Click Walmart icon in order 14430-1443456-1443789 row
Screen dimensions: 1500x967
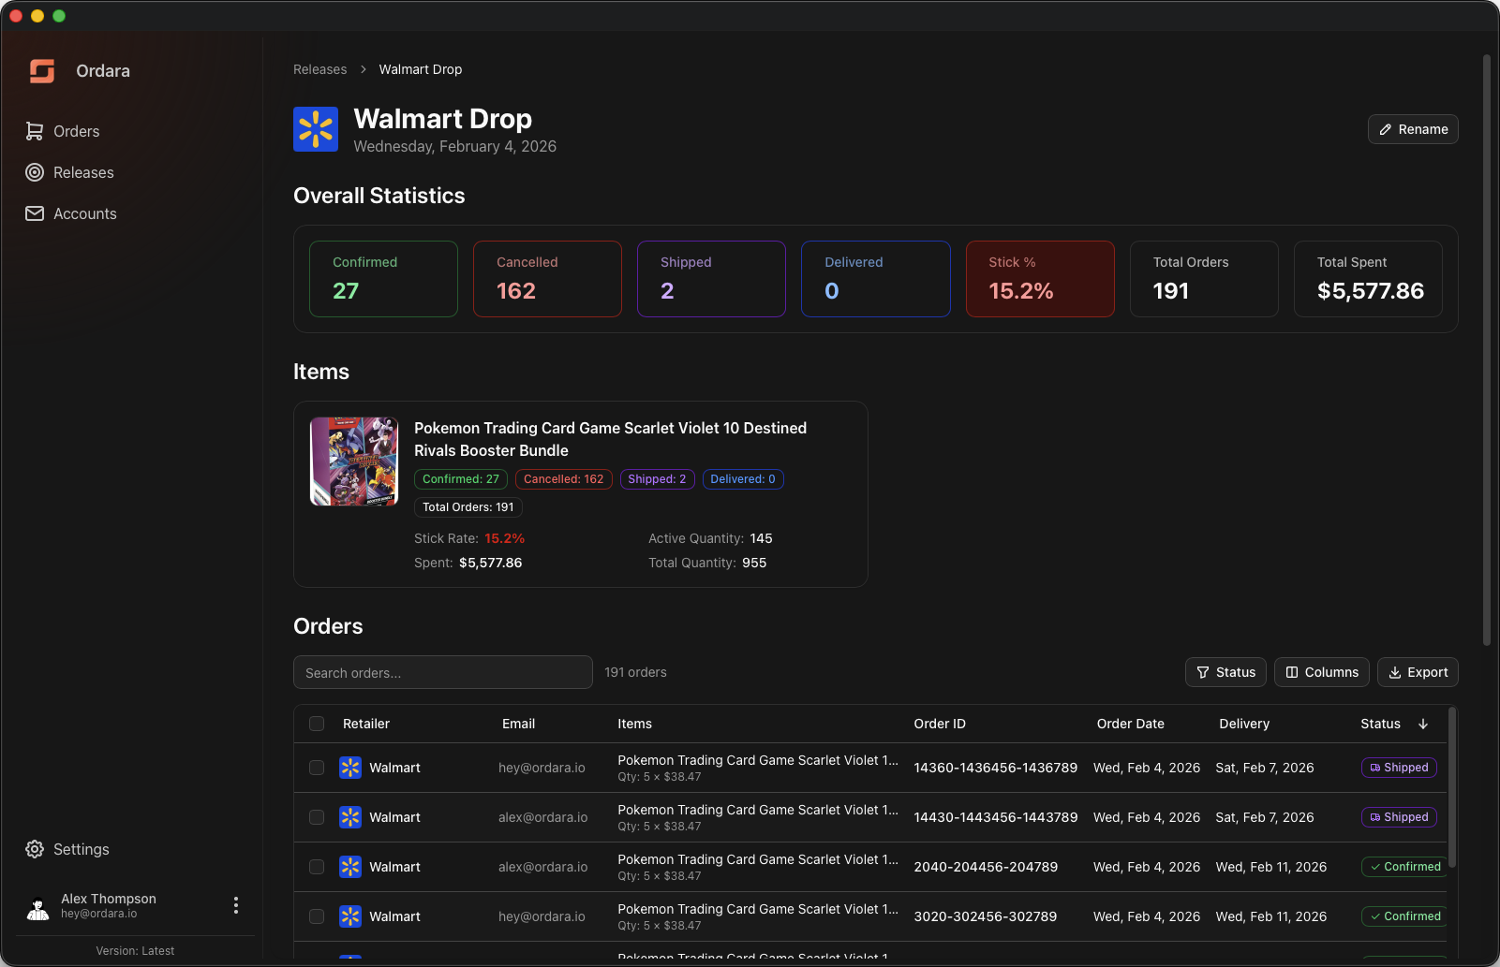[x=350, y=817]
